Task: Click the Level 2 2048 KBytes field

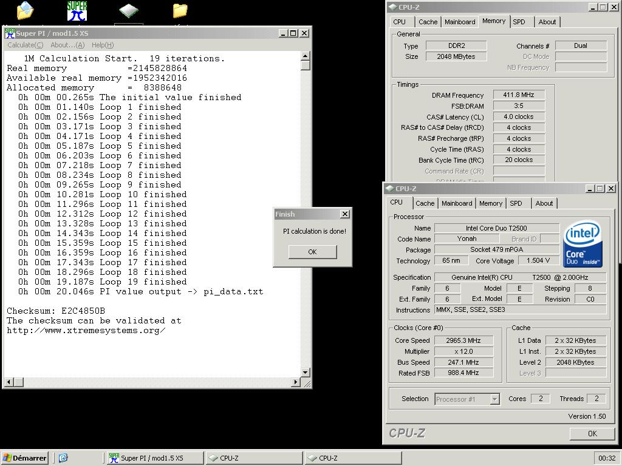Action: tap(576, 362)
